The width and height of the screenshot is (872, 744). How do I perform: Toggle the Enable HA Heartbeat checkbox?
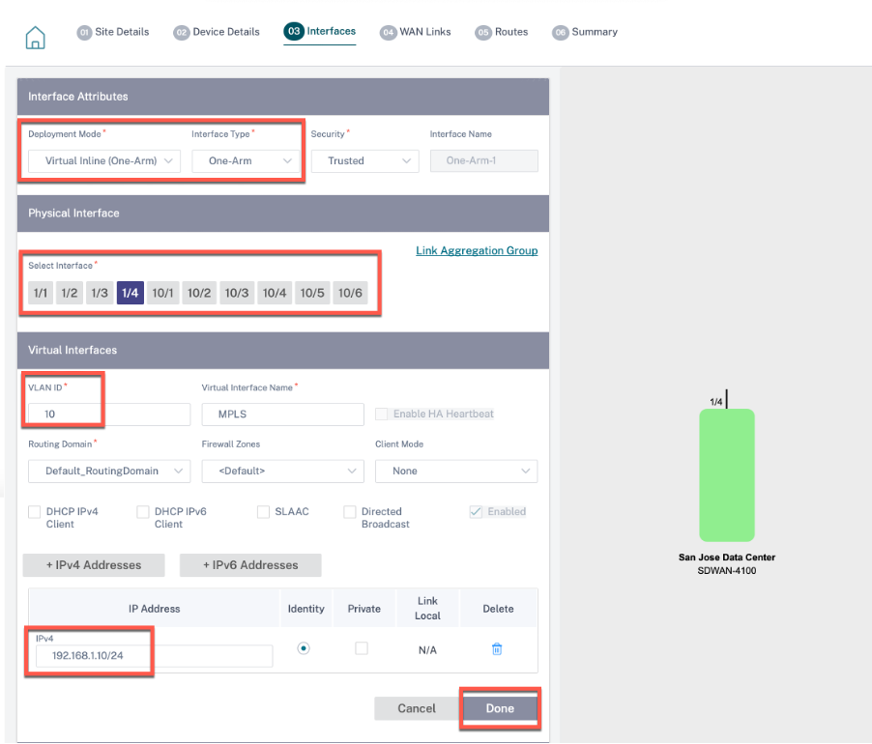coord(382,414)
